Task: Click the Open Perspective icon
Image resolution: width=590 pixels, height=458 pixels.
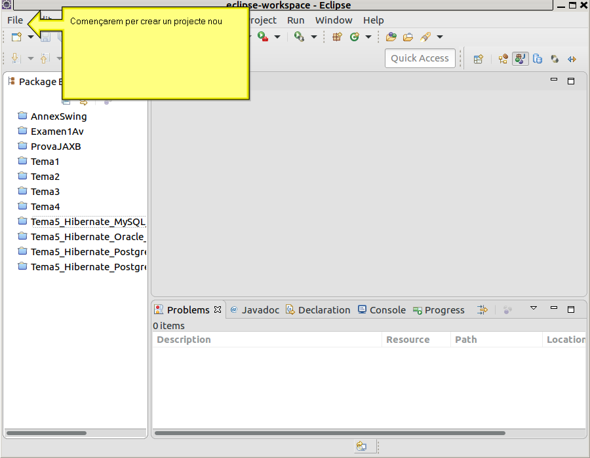Action: [x=479, y=59]
